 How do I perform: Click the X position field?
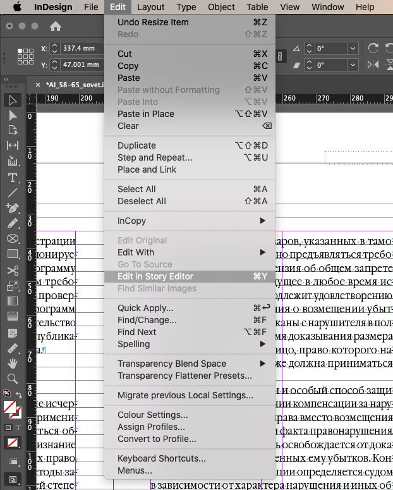[x=82, y=48]
